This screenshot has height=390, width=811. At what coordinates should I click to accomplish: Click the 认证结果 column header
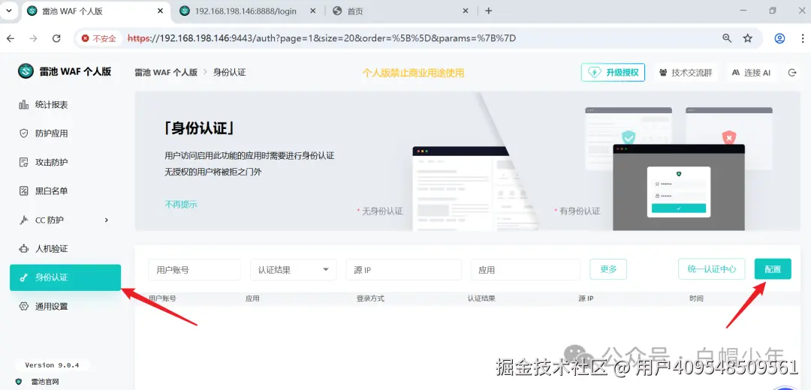(x=481, y=298)
